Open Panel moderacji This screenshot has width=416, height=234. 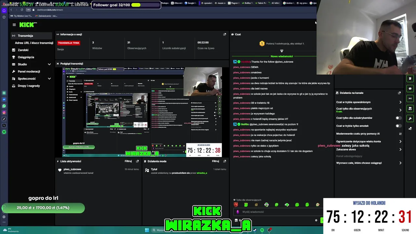29,71
